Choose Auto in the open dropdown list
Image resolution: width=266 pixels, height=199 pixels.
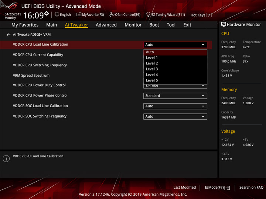pyautogui.click(x=175, y=52)
